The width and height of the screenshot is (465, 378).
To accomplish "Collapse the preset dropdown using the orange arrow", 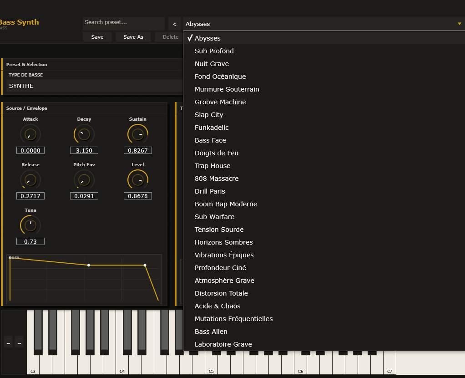I will [x=459, y=24].
